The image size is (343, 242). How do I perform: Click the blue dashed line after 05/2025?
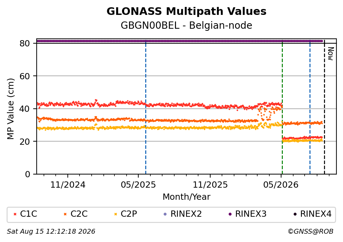(x=146, y=107)
